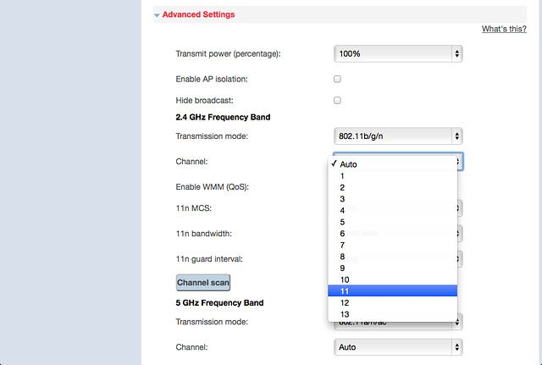This screenshot has height=365, width=542.
Task: Tick the Hide broadcast checkbox
Action: tap(337, 101)
